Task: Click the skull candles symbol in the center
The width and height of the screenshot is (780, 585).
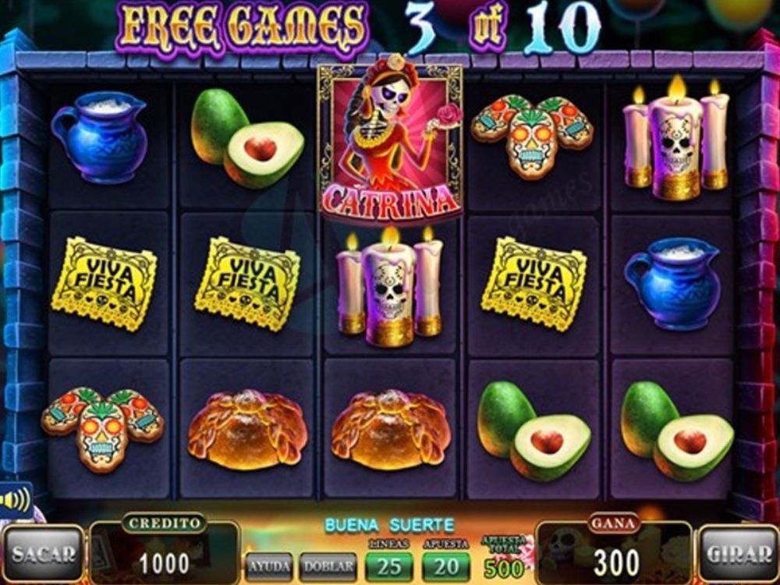Action: 389,287
